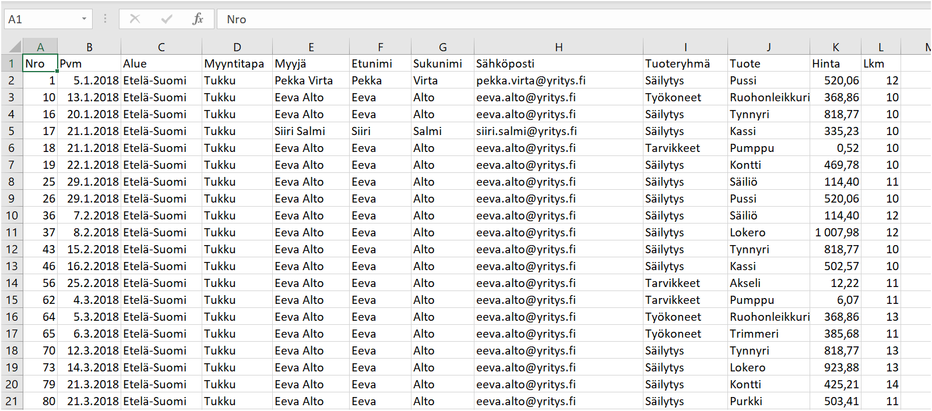Click the Tuote header cell
932x411 pixels.
(769, 63)
